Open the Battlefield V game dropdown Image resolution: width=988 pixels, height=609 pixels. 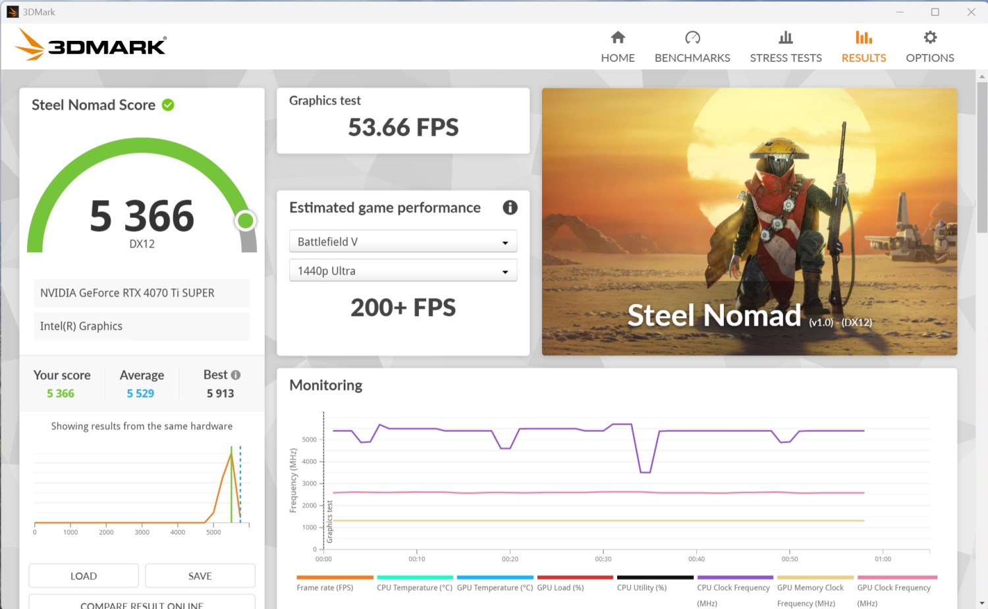402,242
